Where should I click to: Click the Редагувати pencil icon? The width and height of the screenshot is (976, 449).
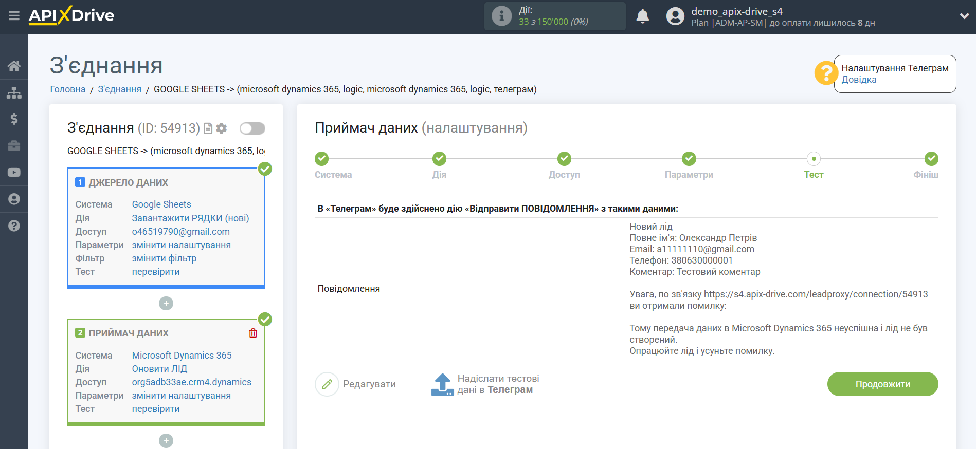point(327,384)
